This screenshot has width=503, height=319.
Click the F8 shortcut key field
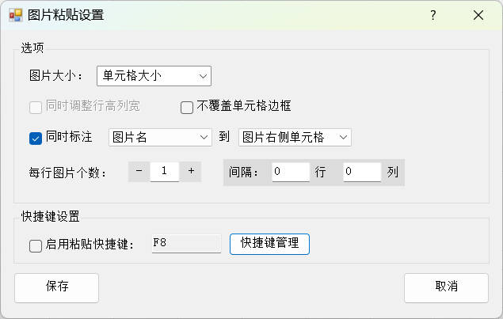(185, 244)
